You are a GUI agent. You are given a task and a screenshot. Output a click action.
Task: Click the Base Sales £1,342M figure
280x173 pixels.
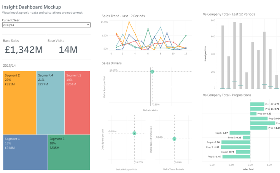(24, 50)
